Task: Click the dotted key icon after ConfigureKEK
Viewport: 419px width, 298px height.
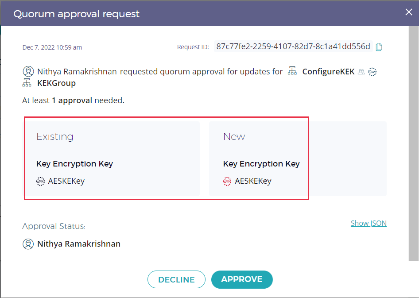Action: (372, 71)
